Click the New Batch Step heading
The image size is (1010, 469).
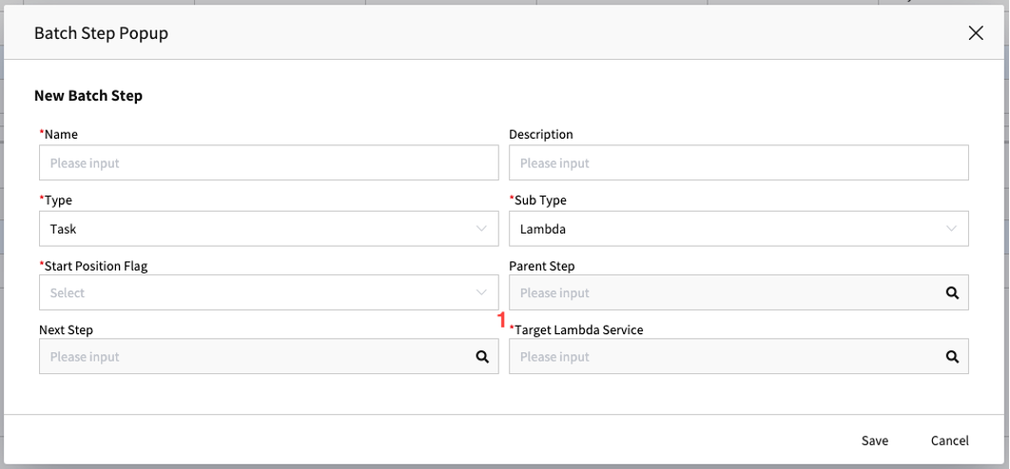pyautogui.click(x=88, y=97)
